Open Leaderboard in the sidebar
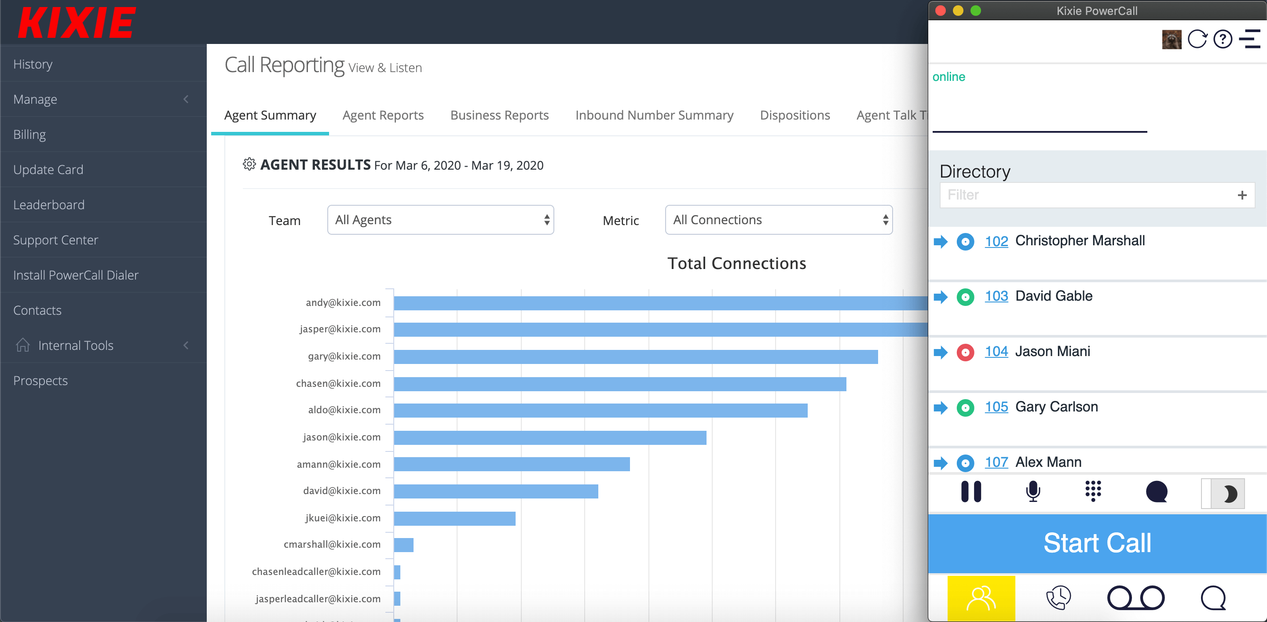The image size is (1267, 622). click(103, 204)
